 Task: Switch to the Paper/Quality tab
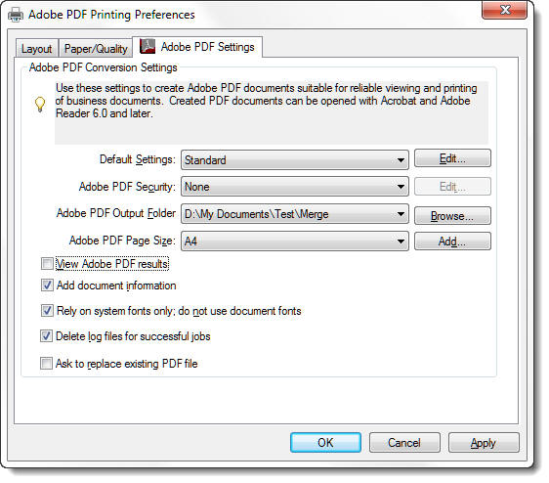96,48
